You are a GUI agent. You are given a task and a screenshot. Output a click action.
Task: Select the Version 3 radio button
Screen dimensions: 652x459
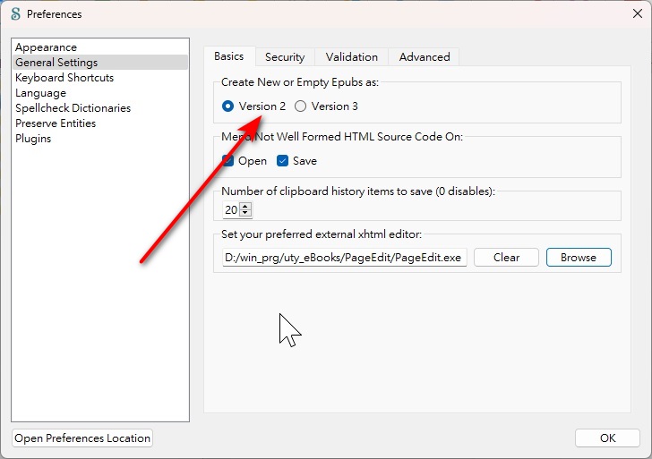click(x=300, y=106)
